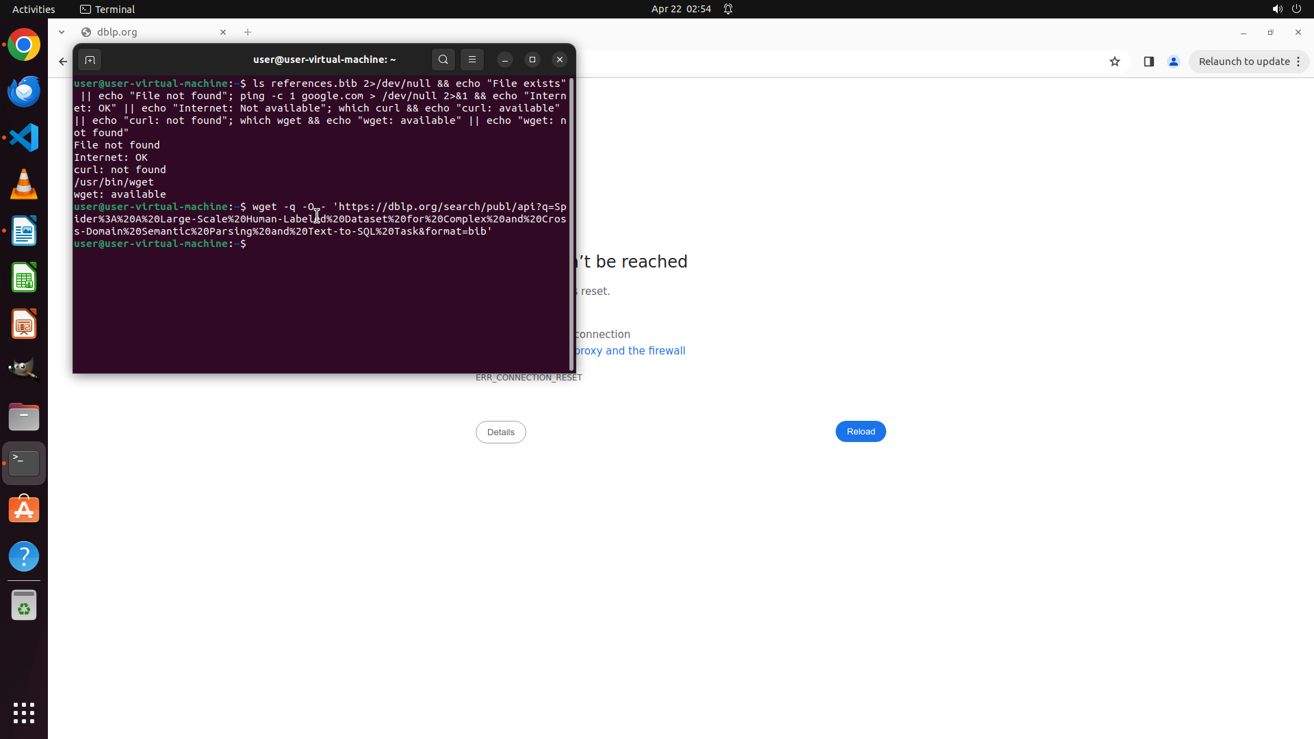Show error Details button
1314x739 pixels.
[500, 432]
